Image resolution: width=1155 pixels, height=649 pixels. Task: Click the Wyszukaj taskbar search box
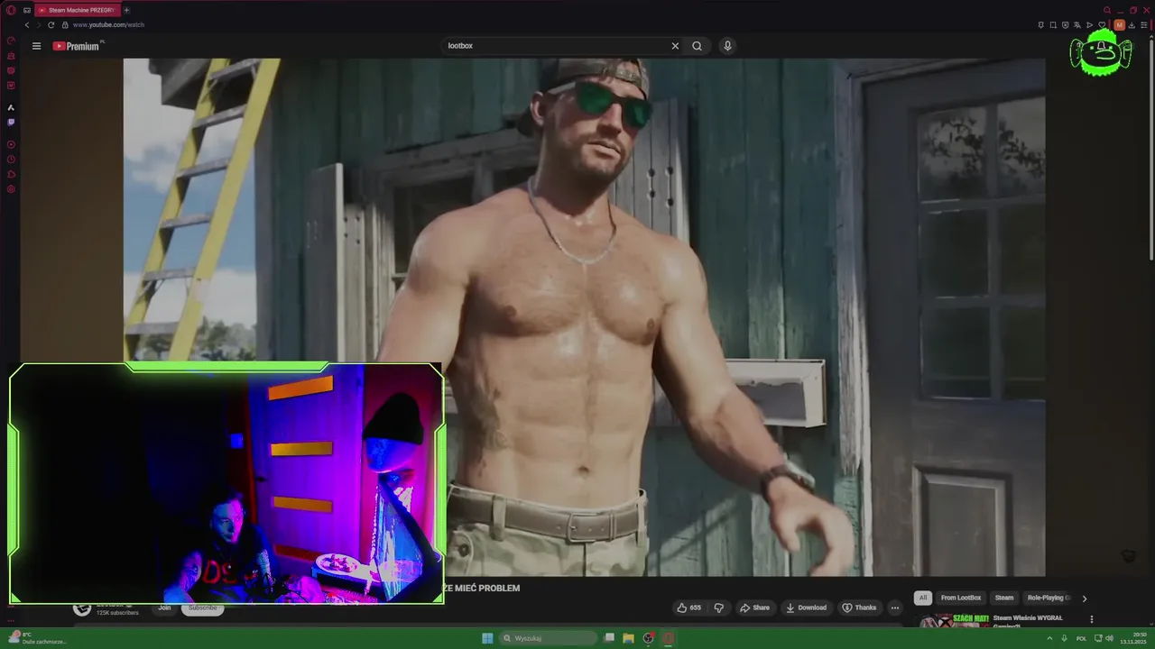(548, 638)
